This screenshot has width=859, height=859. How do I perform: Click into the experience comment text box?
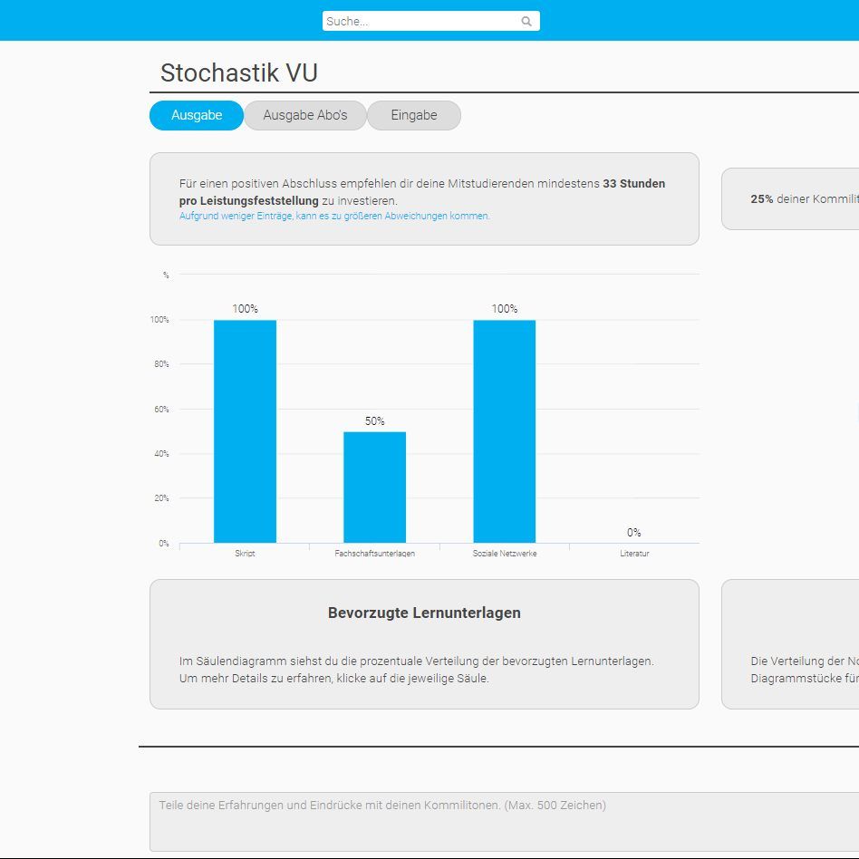click(504, 821)
